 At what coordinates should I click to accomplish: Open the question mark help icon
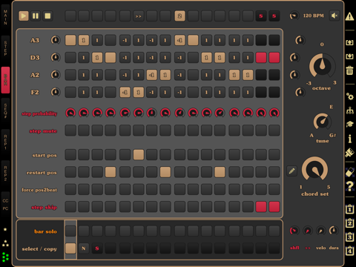point(349,186)
